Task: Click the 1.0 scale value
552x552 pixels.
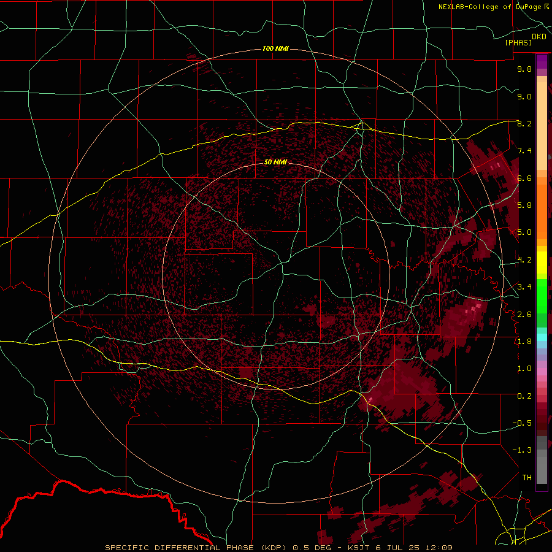Action: [524, 368]
